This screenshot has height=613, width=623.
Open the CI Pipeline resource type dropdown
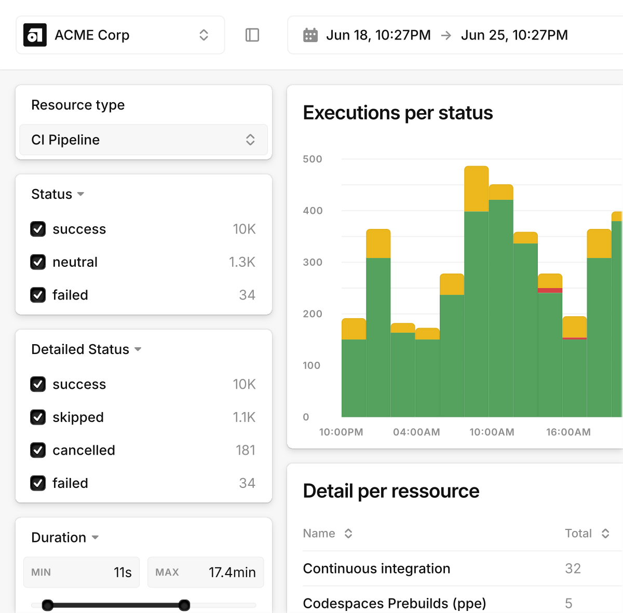point(143,140)
